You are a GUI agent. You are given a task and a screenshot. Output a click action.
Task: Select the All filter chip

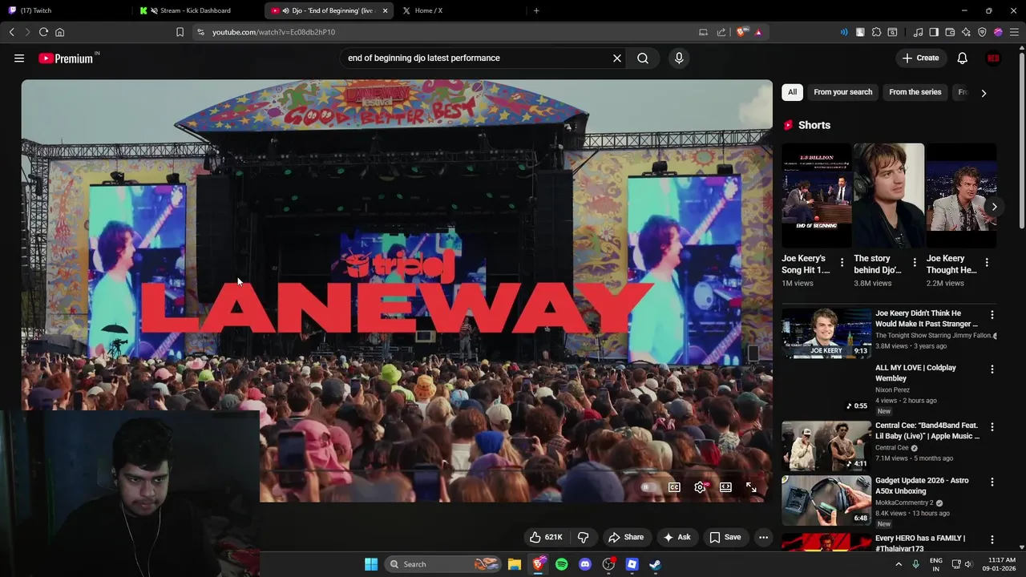(792, 92)
